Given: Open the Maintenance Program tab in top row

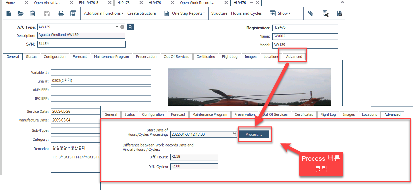Looking at the screenshot, I should [111, 57].
